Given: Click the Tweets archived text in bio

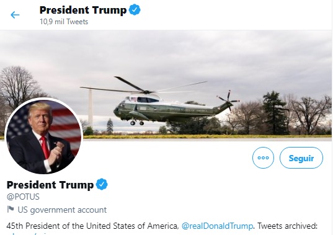Looking at the screenshot, I should click(x=287, y=226).
